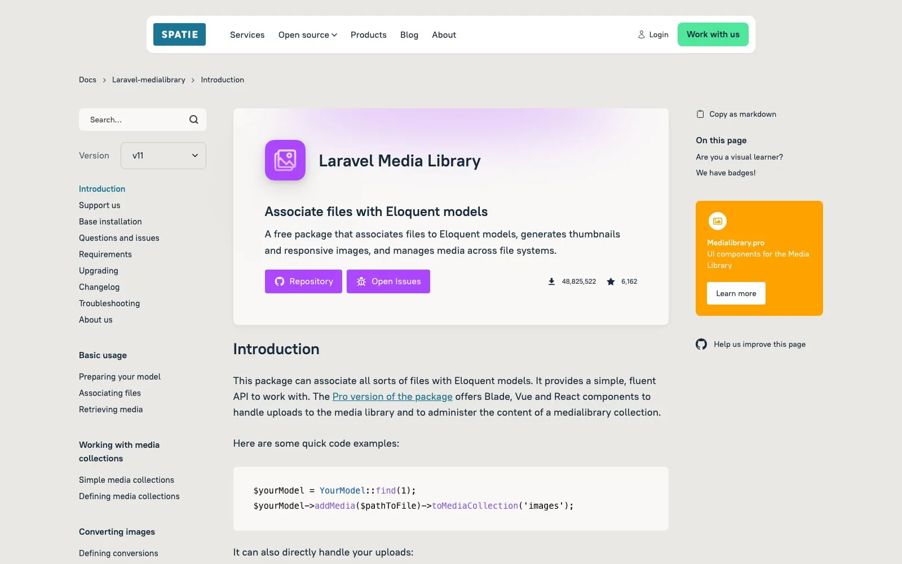
Task: Click the Learn more button
Action: pyautogui.click(x=736, y=293)
